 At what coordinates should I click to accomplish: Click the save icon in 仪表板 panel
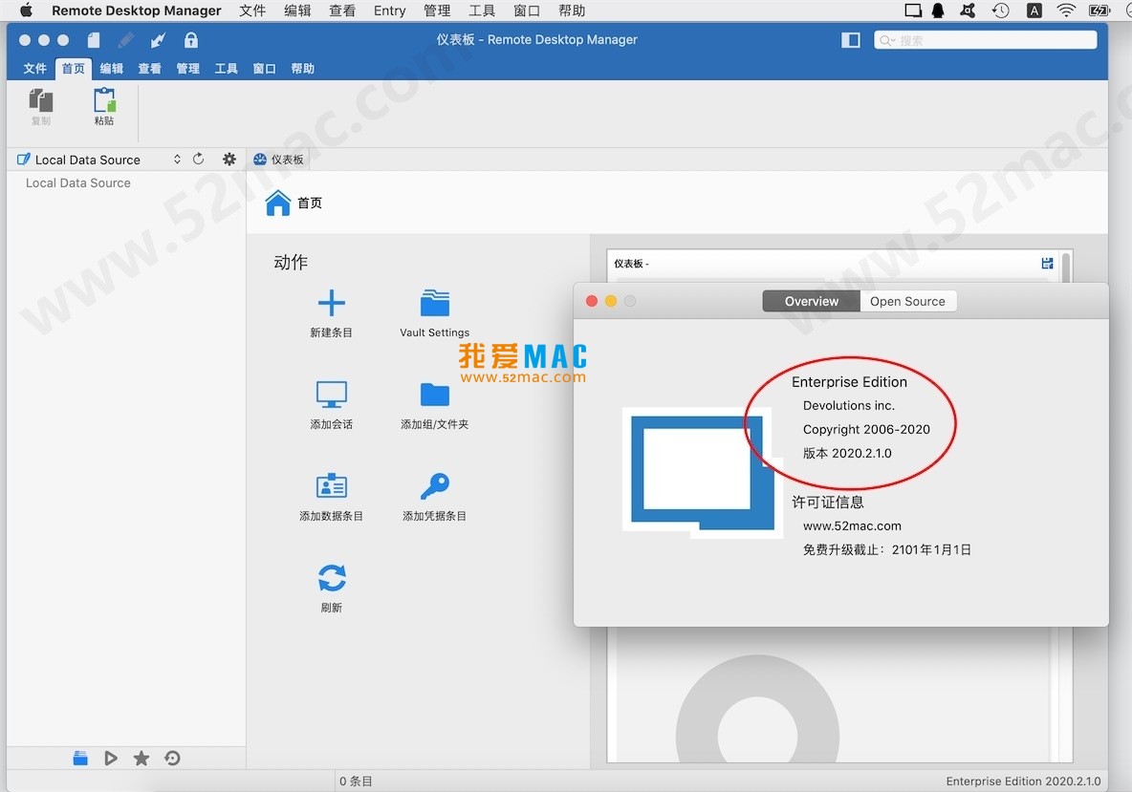click(x=1047, y=264)
